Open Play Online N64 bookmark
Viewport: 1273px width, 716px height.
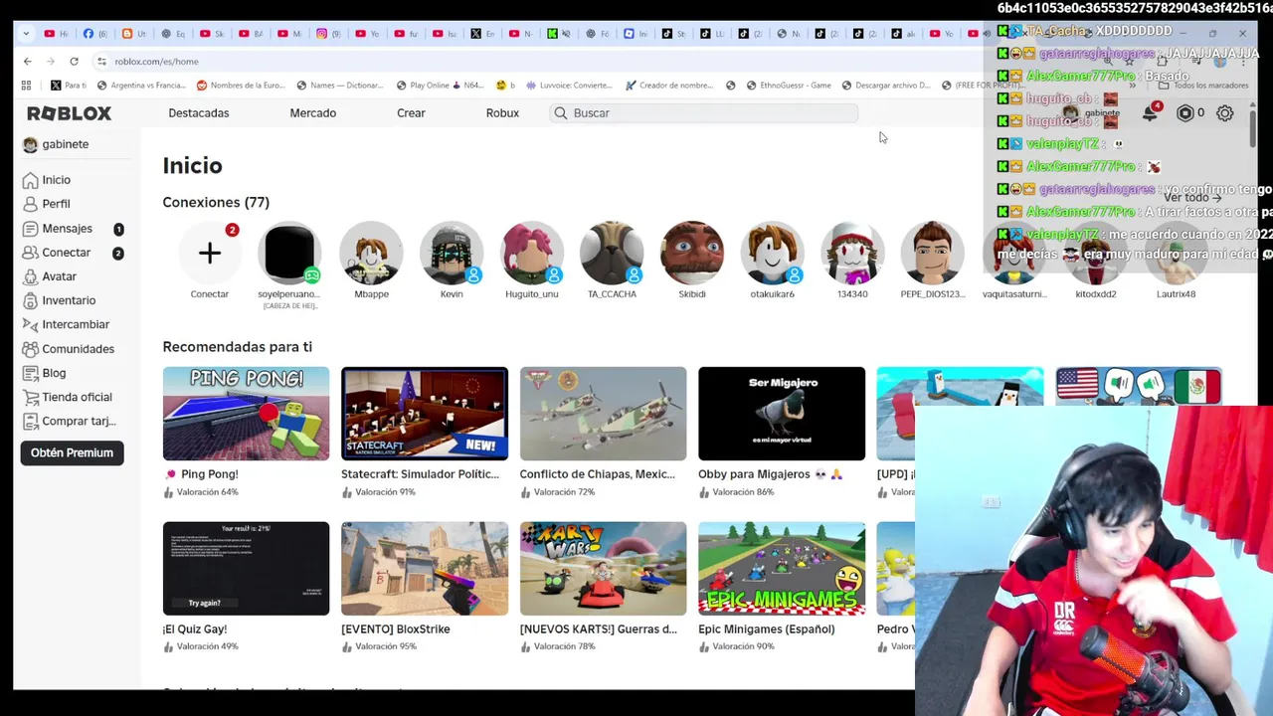pyautogui.click(x=440, y=86)
